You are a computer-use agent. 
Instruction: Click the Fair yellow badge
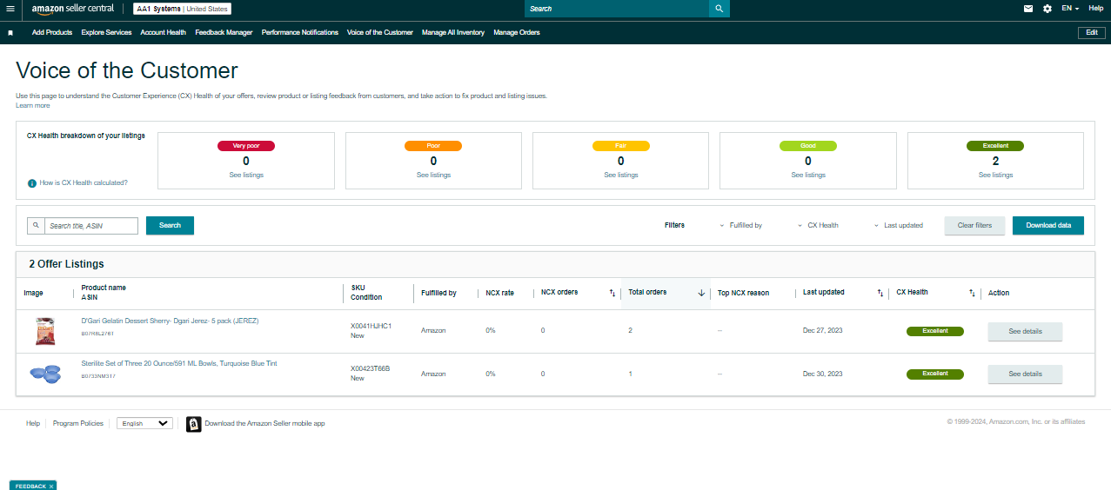pos(620,146)
